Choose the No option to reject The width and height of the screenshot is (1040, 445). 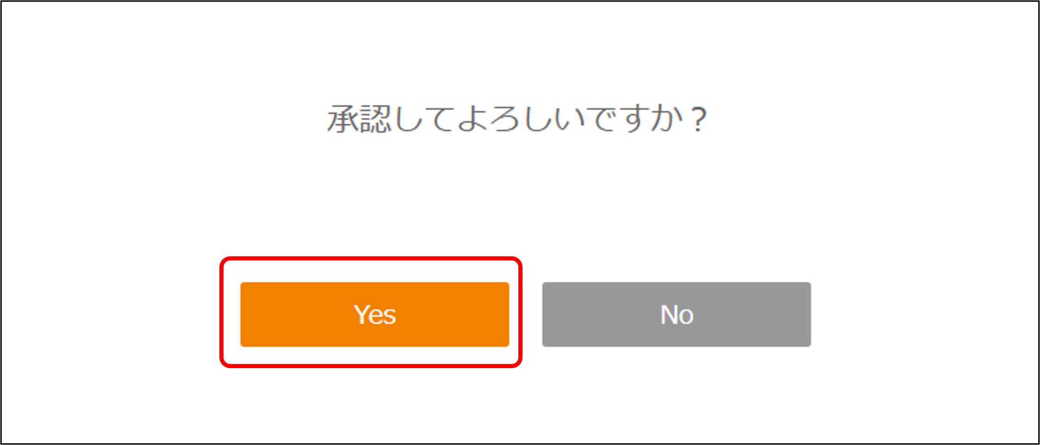pyautogui.click(x=676, y=314)
